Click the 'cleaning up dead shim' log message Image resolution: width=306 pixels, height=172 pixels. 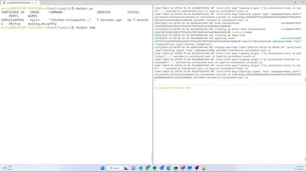tap(229, 35)
